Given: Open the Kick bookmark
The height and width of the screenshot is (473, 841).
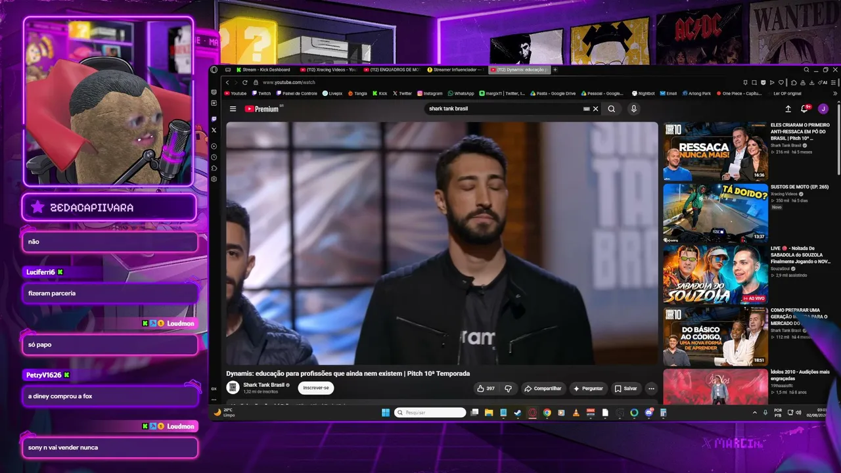Looking at the screenshot, I should tap(380, 94).
